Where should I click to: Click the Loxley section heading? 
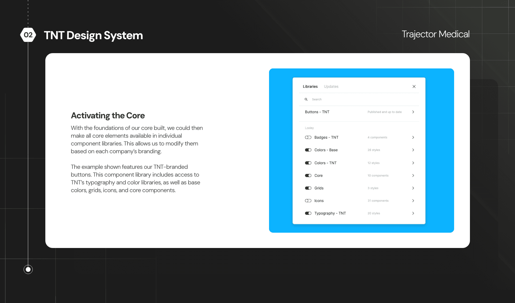pos(309,128)
